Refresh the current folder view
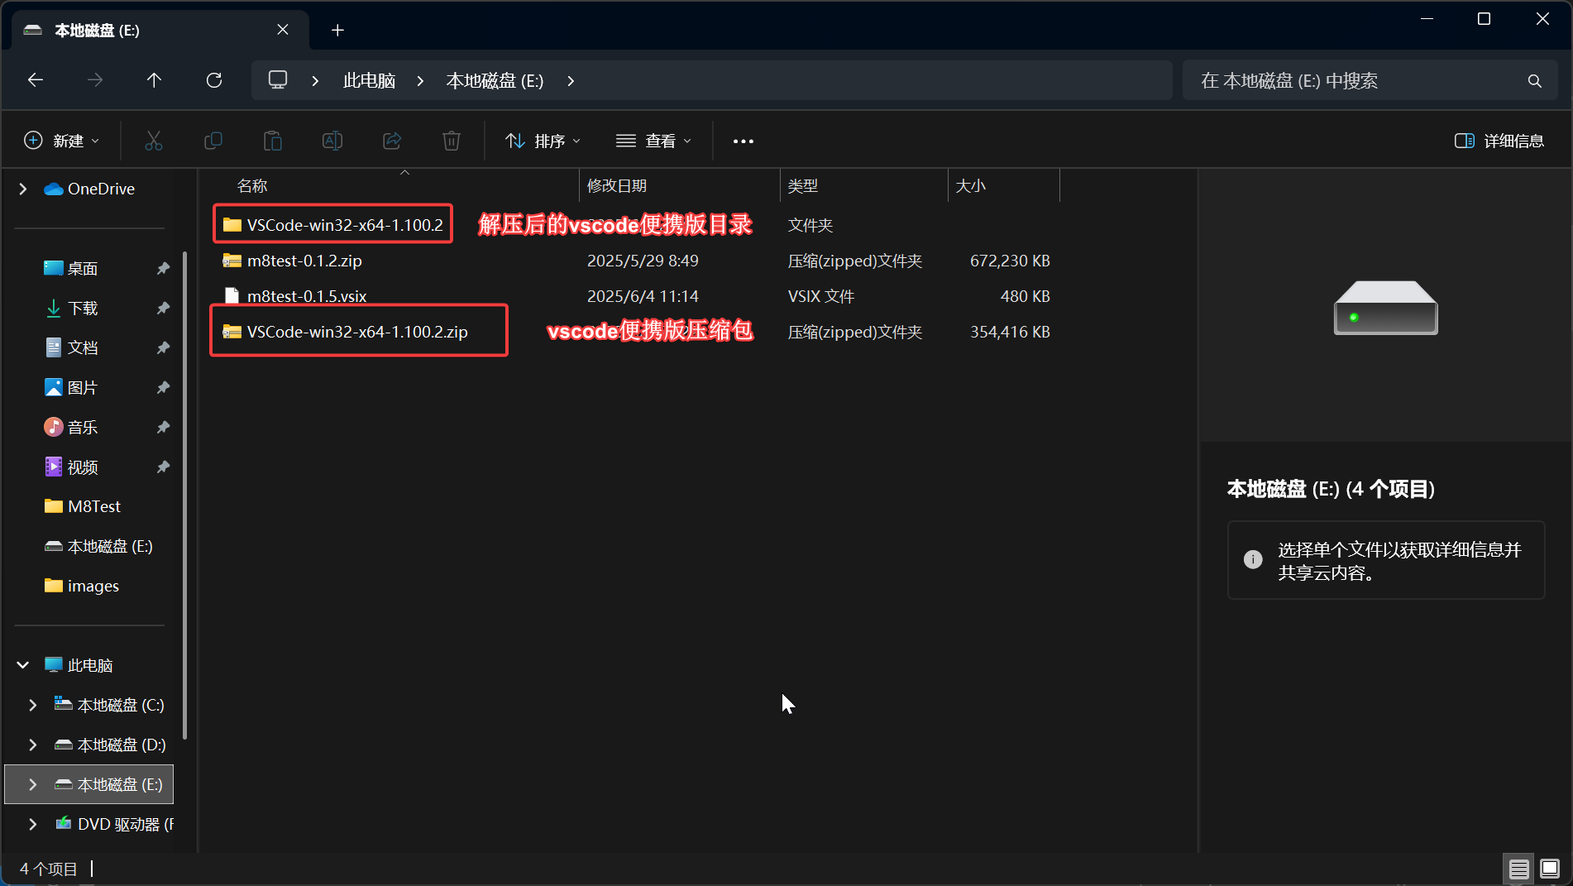Viewport: 1573px width, 886px height. point(214,80)
